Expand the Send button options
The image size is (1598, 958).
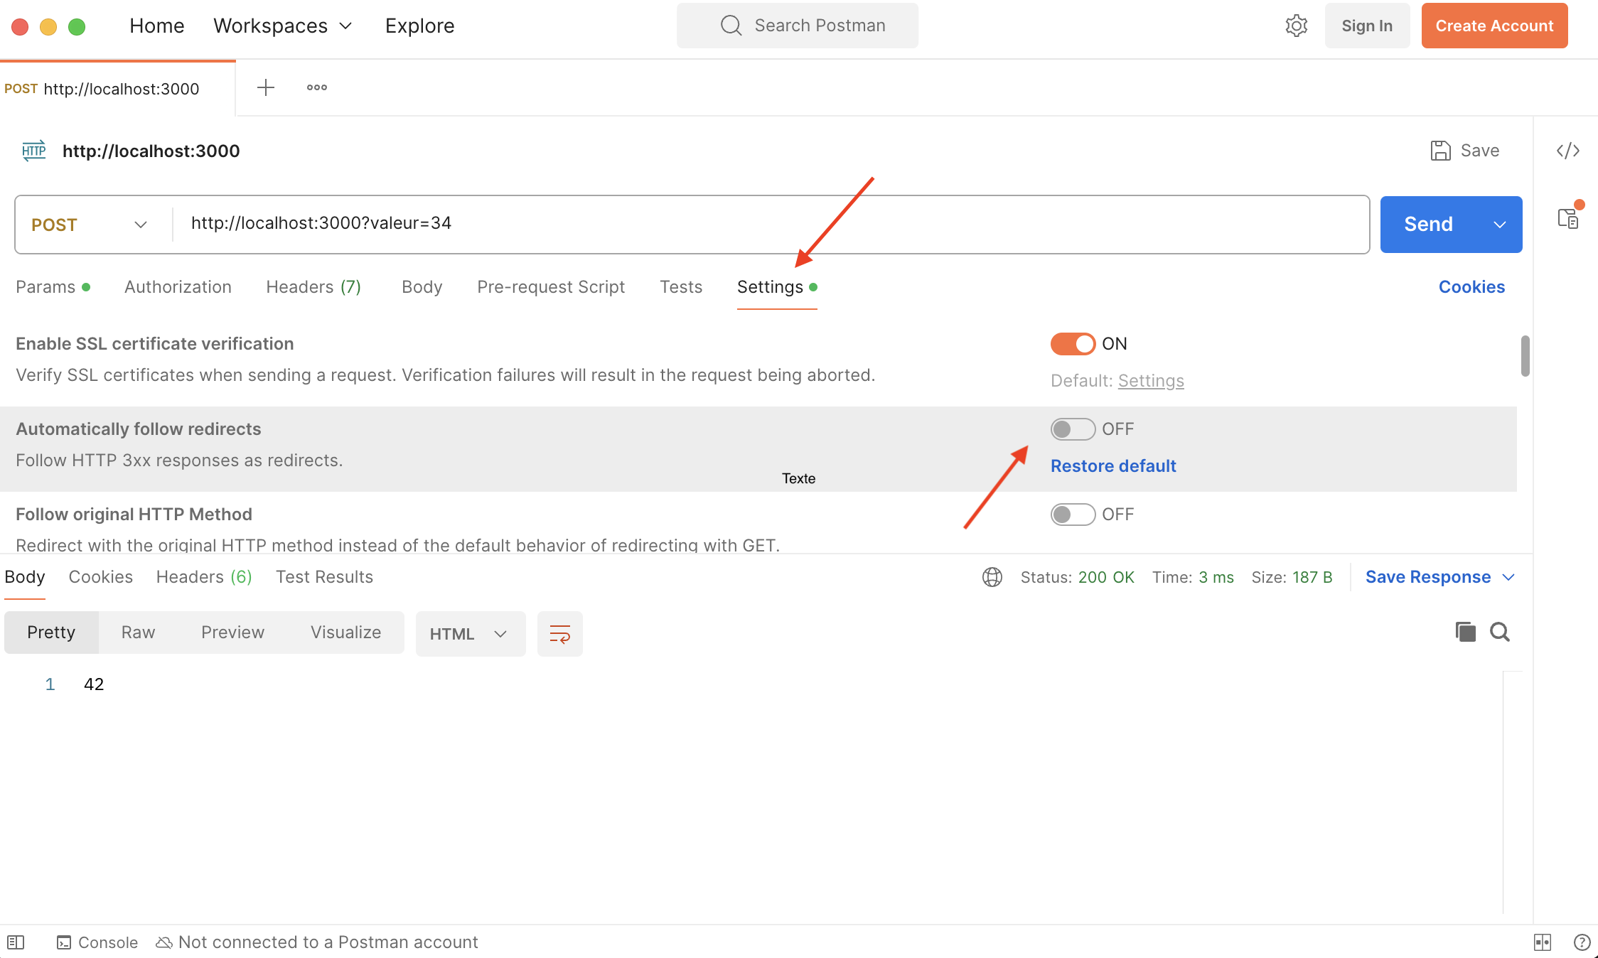1500,224
